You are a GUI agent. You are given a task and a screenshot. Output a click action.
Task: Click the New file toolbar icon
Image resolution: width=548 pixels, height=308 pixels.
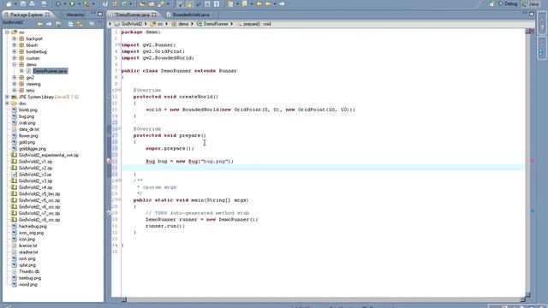click(9, 3)
